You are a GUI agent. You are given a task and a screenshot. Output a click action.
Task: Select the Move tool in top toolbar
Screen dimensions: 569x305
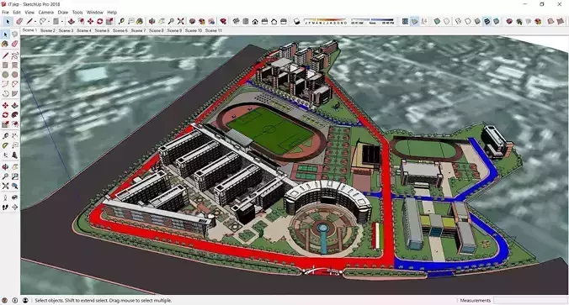click(90, 21)
